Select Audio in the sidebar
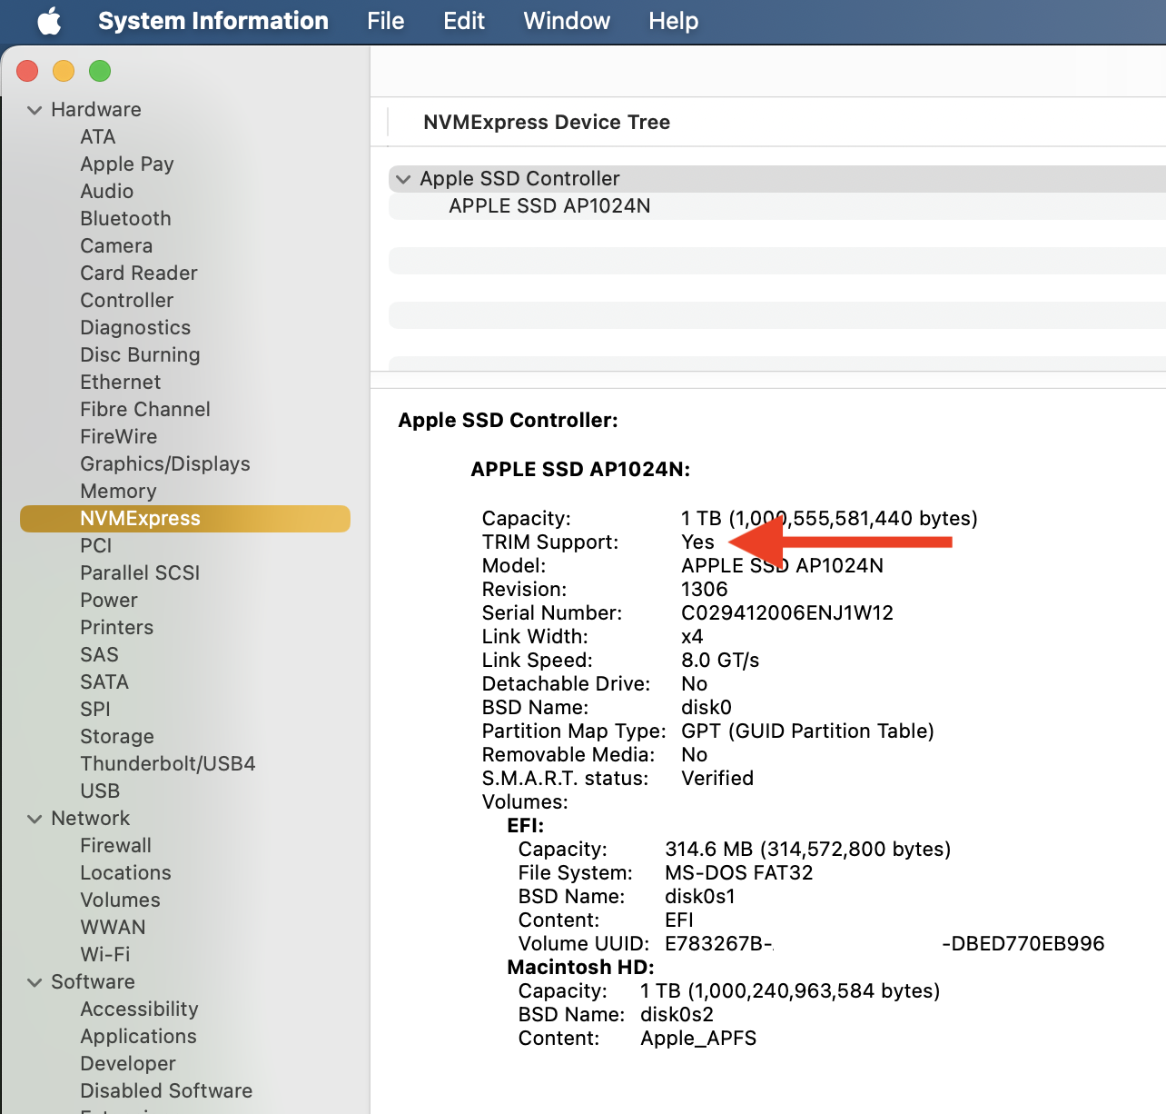 point(107,192)
